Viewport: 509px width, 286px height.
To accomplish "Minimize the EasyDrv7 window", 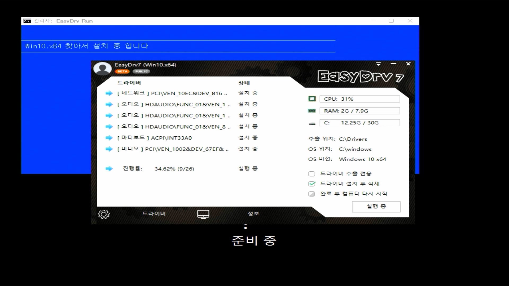I will click(393, 64).
